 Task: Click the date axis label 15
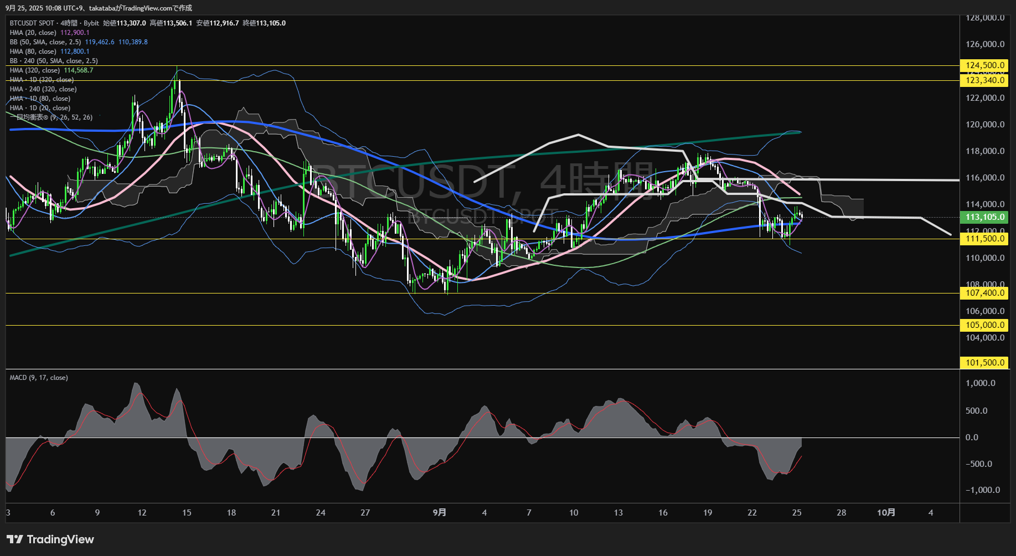coord(187,513)
